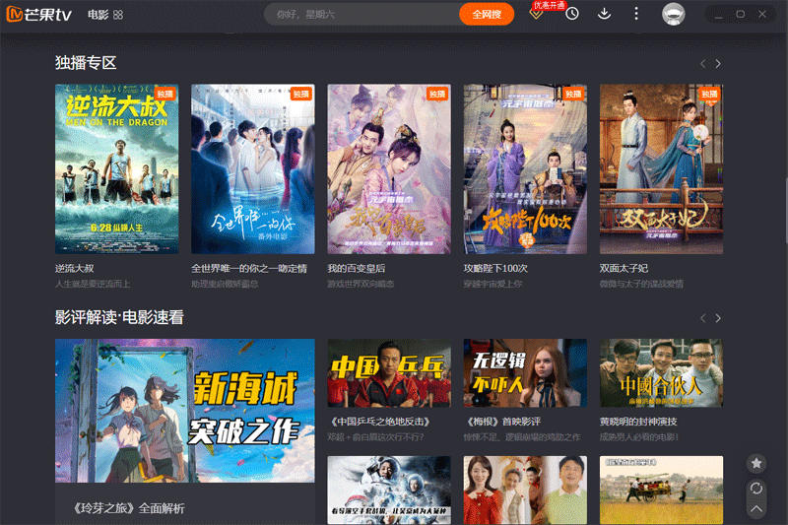
Task: Click the back-to-top arrow button
Action: (756, 509)
